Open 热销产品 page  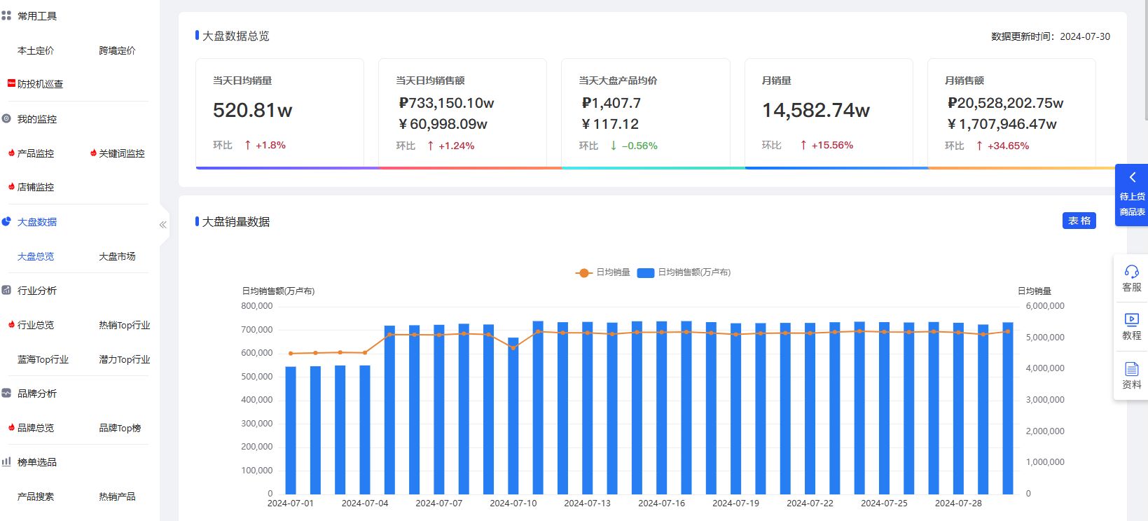tap(117, 496)
